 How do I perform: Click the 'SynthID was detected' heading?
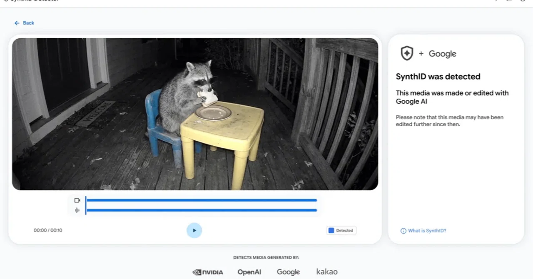pos(438,77)
